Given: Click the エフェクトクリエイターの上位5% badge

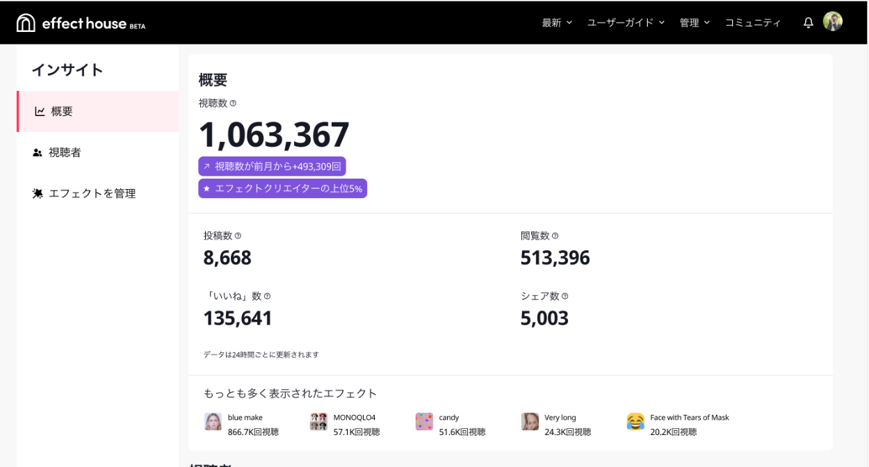Looking at the screenshot, I should coord(282,188).
